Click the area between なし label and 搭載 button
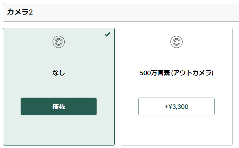 59,87
